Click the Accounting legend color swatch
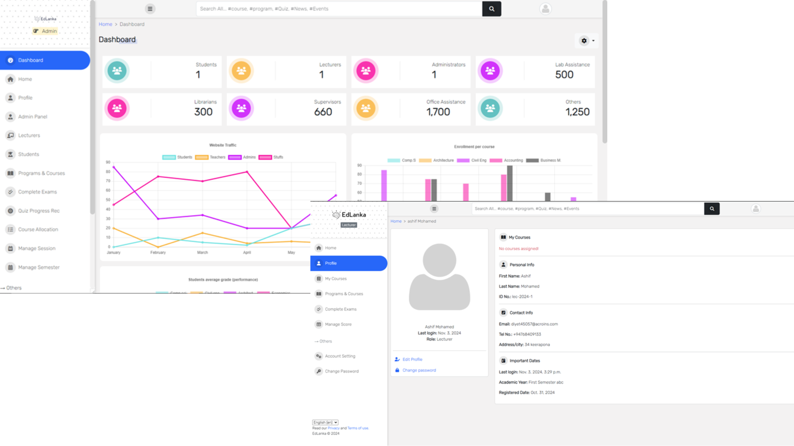This screenshot has height=446, width=794. [496, 160]
